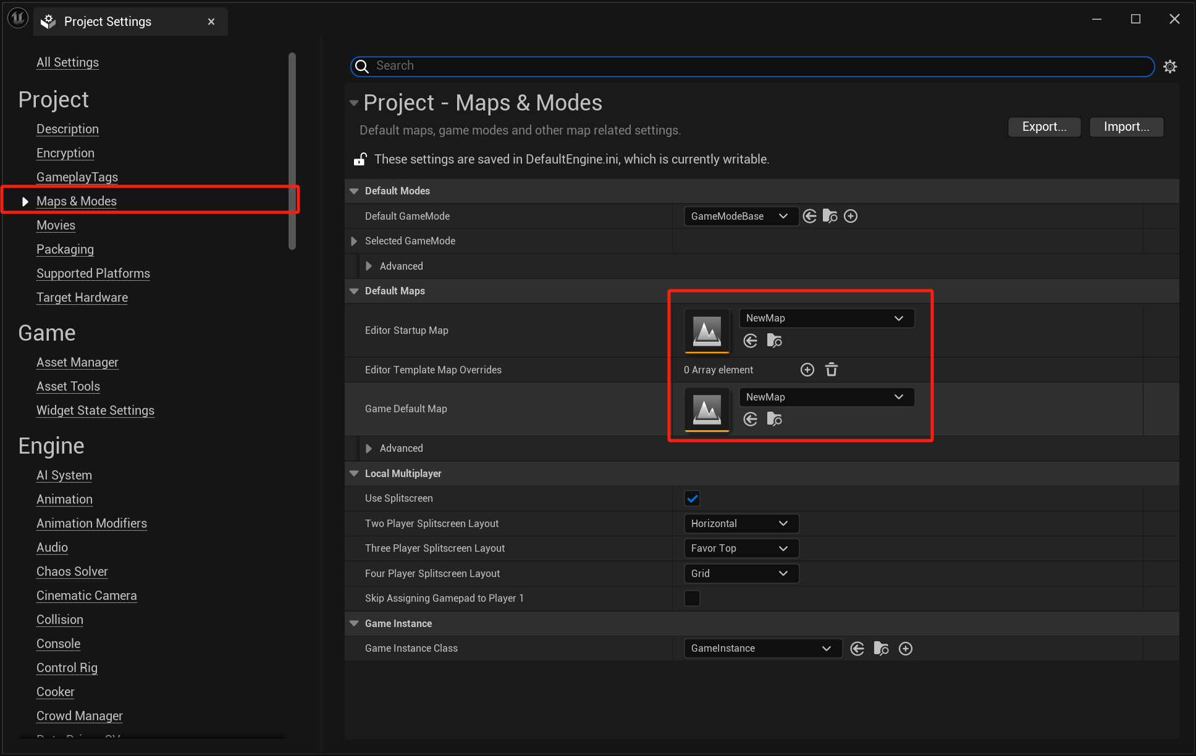1196x756 pixels.
Task: Open Asset Tools settings
Action: (68, 386)
